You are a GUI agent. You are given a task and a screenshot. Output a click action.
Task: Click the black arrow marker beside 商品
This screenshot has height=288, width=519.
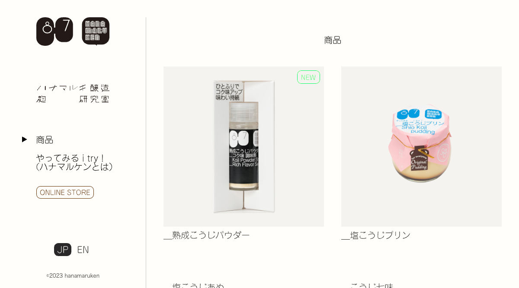click(25, 139)
